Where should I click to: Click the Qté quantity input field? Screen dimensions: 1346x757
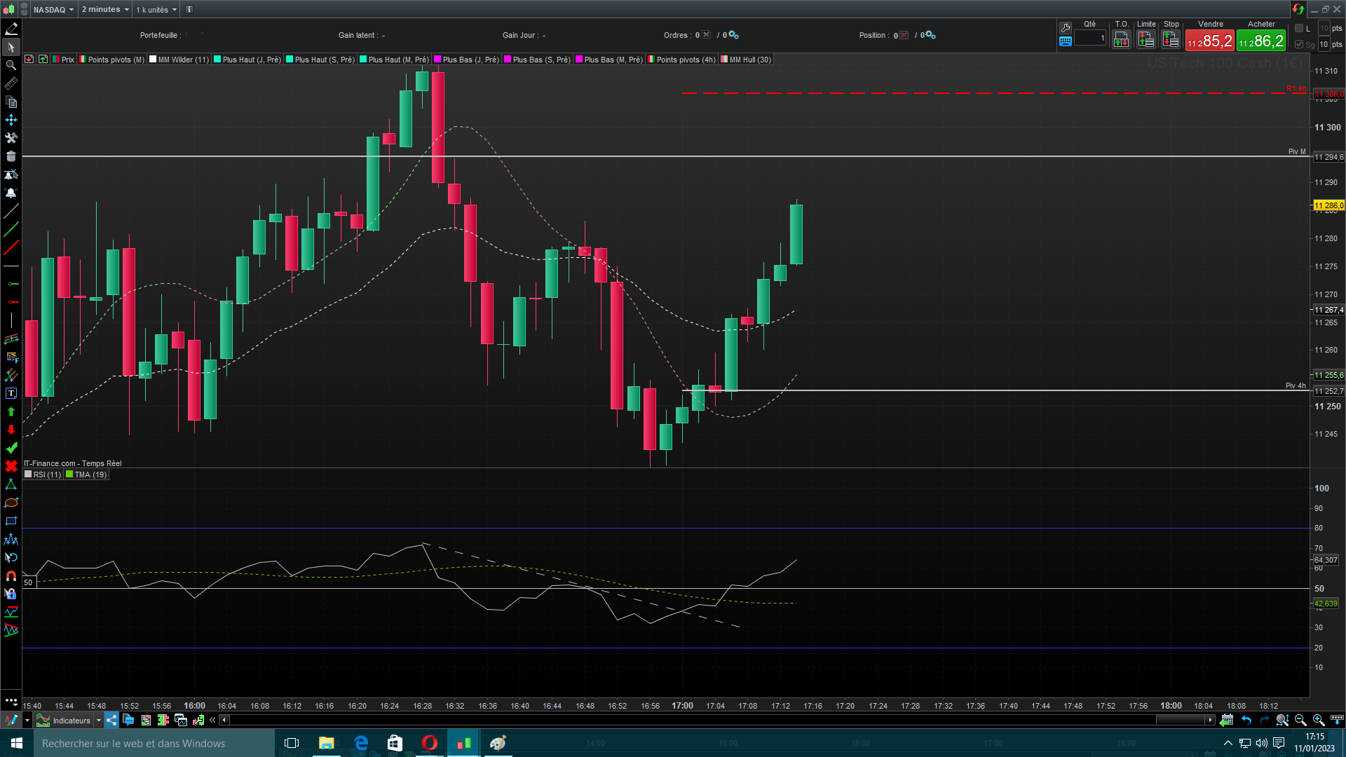[x=1090, y=39]
